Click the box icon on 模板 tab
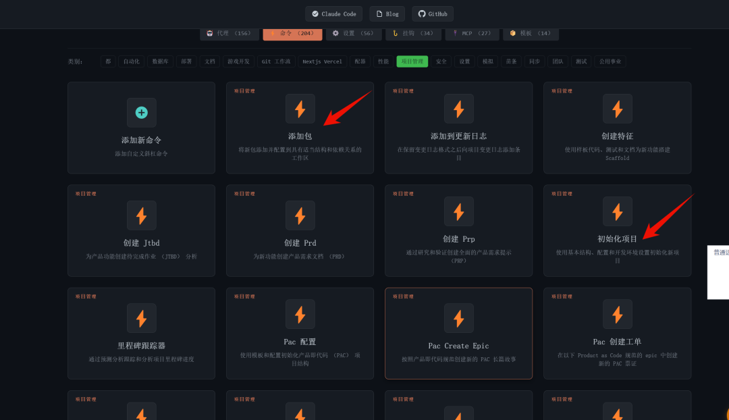729x420 pixels. click(513, 34)
